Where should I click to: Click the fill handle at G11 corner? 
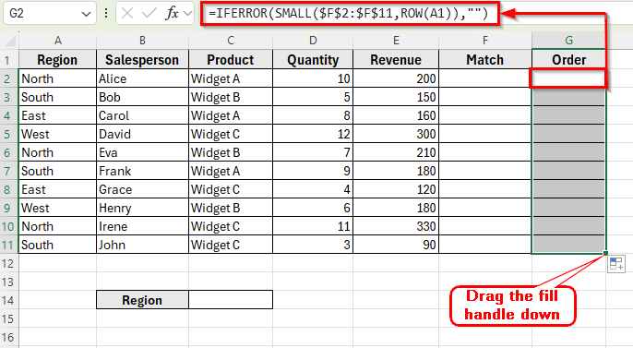605,253
